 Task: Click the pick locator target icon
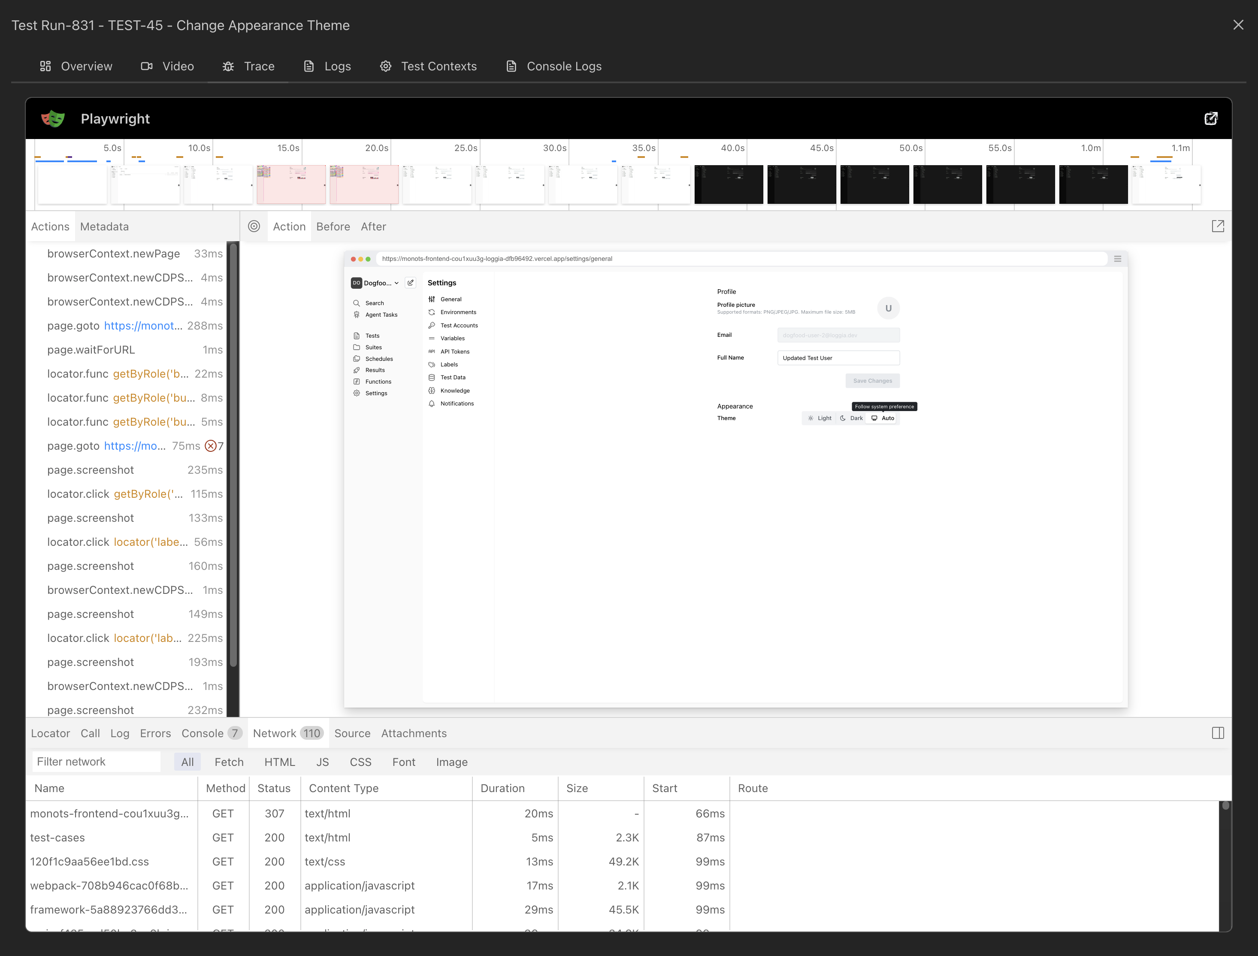(x=254, y=227)
